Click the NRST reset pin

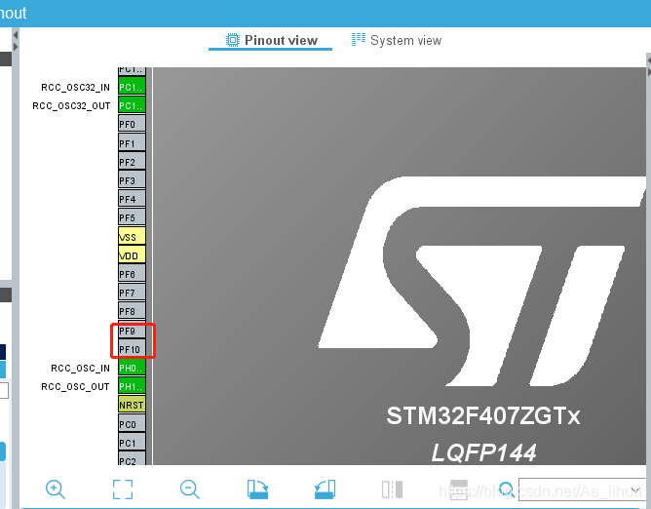tap(131, 405)
